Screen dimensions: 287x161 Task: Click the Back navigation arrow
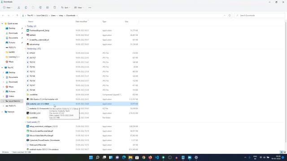(3, 16)
